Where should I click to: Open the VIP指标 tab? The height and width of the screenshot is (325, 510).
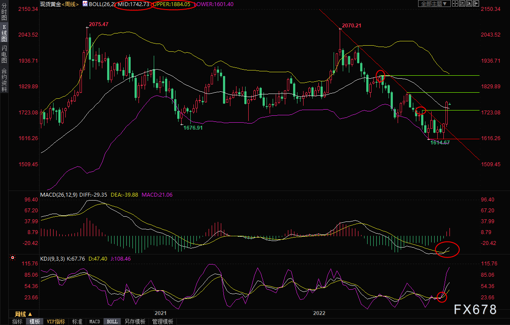(56, 322)
